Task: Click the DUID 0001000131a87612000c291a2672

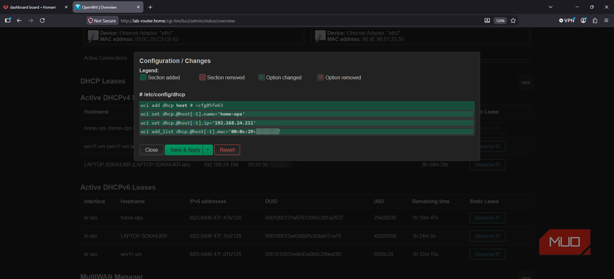Action: point(304,218)
